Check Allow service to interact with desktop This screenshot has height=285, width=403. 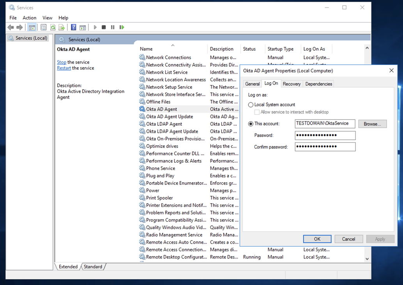coord(257,112)
